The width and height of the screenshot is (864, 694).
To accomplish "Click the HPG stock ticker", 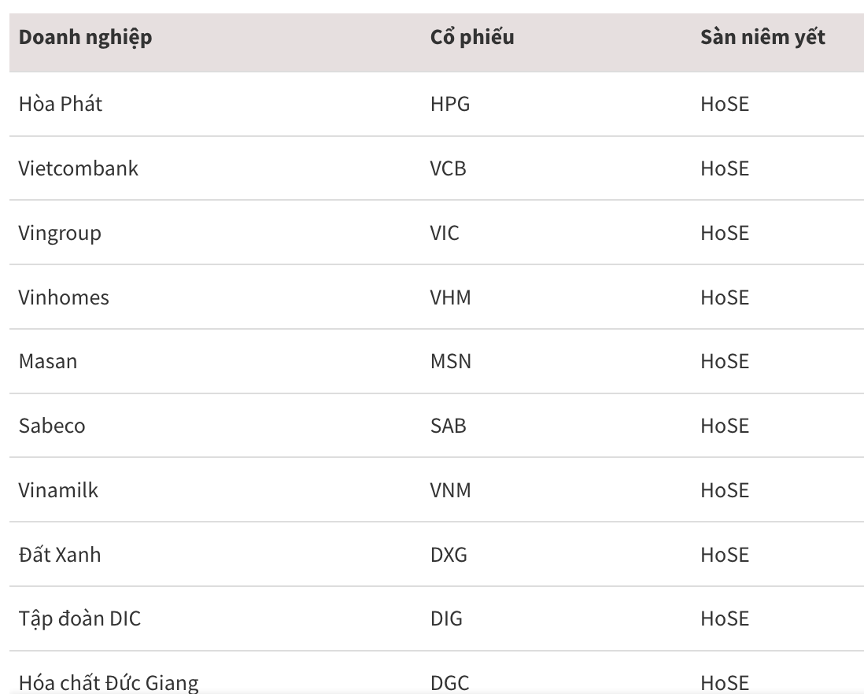I will point(450,104).
